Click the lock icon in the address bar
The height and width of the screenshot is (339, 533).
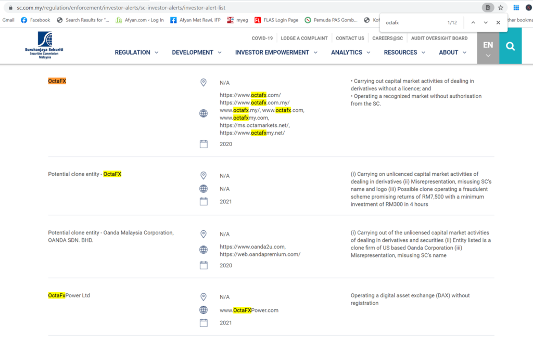(x=10, y=7)
